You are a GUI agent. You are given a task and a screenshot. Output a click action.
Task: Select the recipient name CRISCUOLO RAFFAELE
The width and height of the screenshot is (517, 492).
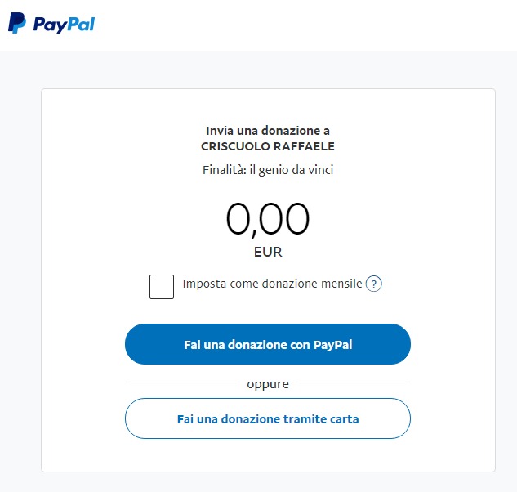point(268,146)
